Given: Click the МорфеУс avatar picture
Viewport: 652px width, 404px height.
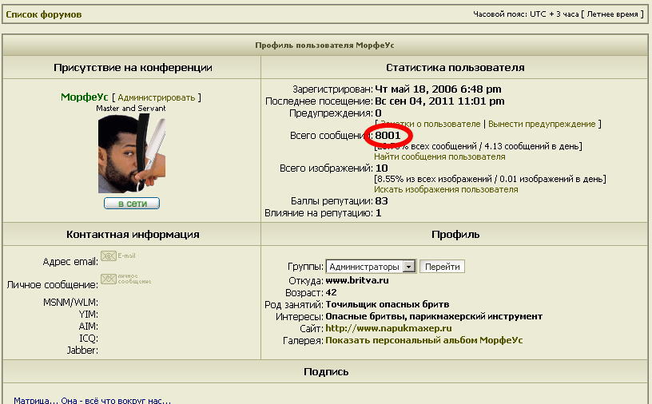Looking at the screenshot, I should click(132, 153).
